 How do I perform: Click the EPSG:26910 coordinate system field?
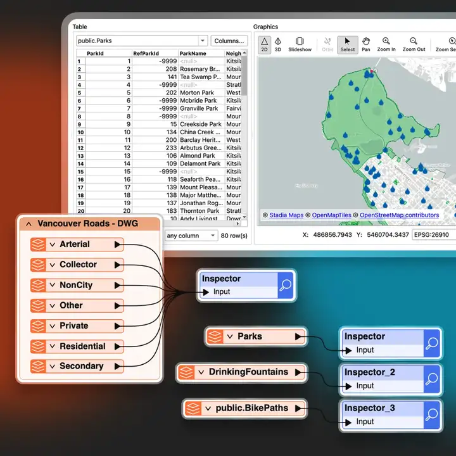[434, 235]
